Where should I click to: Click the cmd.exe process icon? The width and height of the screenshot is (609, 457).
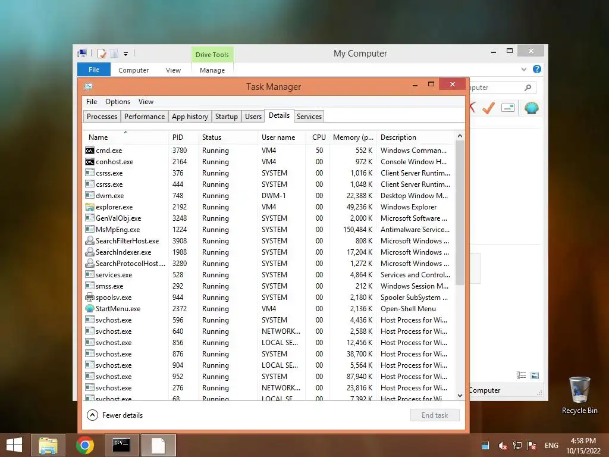[90, 151]
